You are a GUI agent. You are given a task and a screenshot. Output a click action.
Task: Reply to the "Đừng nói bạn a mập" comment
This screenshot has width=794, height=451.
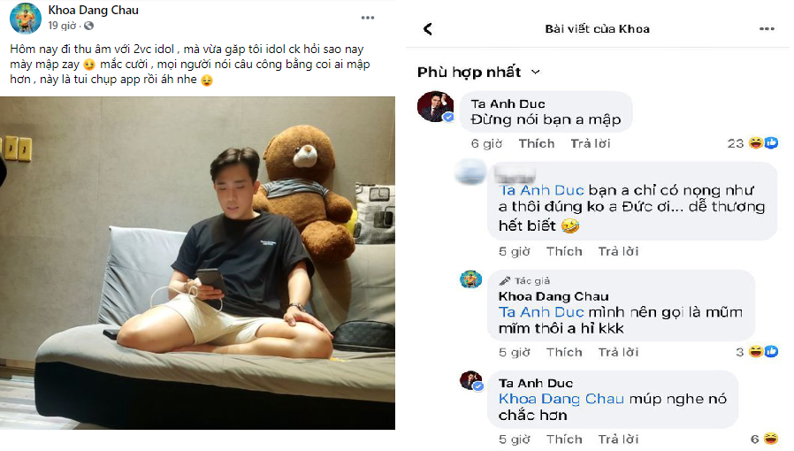[x=588, y=143]
